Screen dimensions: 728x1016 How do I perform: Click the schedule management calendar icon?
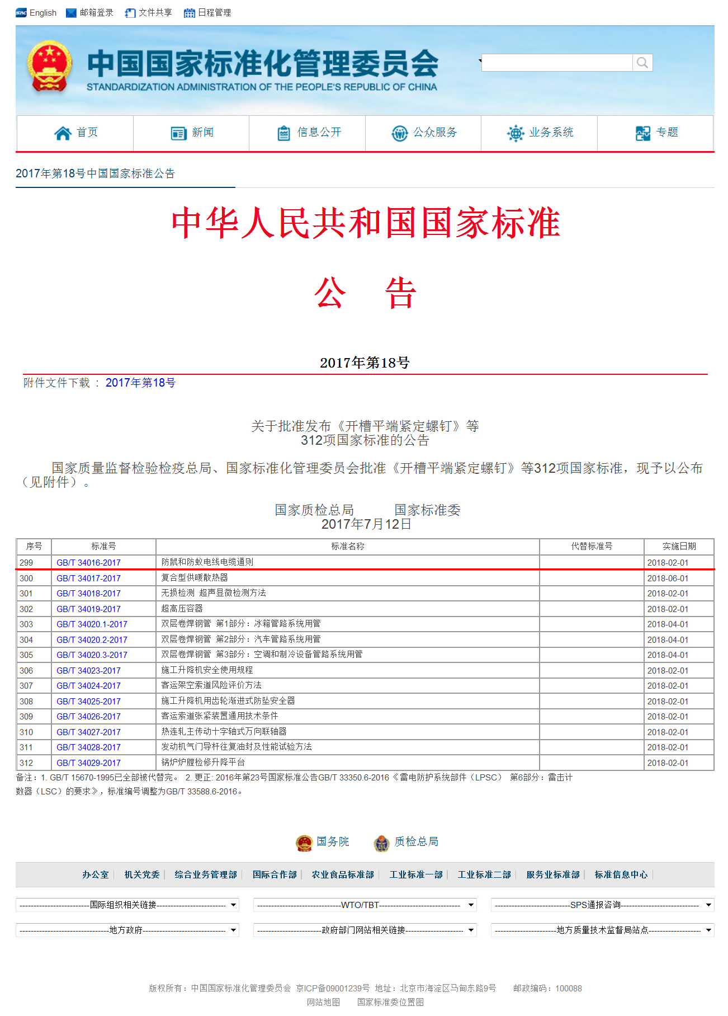[x=190, y=13]
